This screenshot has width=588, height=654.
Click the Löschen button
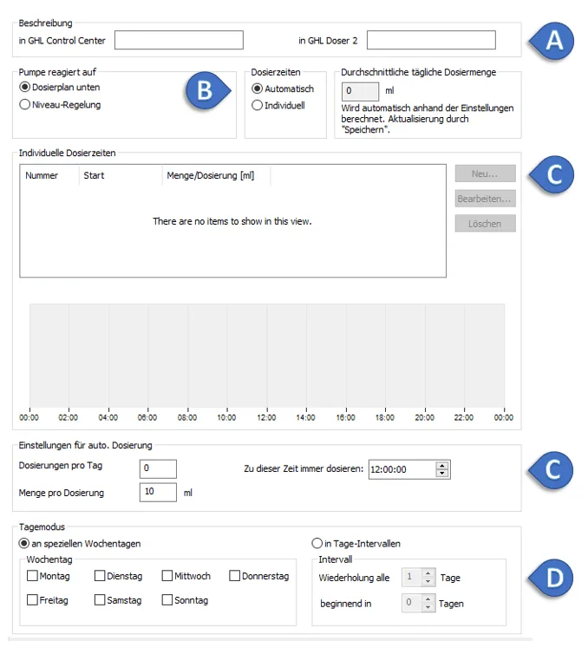coord(485,224)
